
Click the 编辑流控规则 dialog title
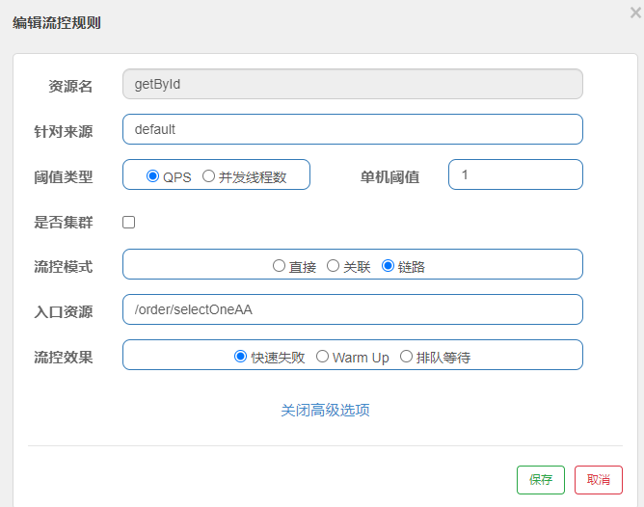(x=57, y=22)
